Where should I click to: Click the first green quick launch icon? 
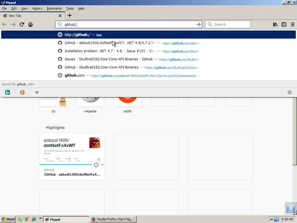(x=20, y=220)
